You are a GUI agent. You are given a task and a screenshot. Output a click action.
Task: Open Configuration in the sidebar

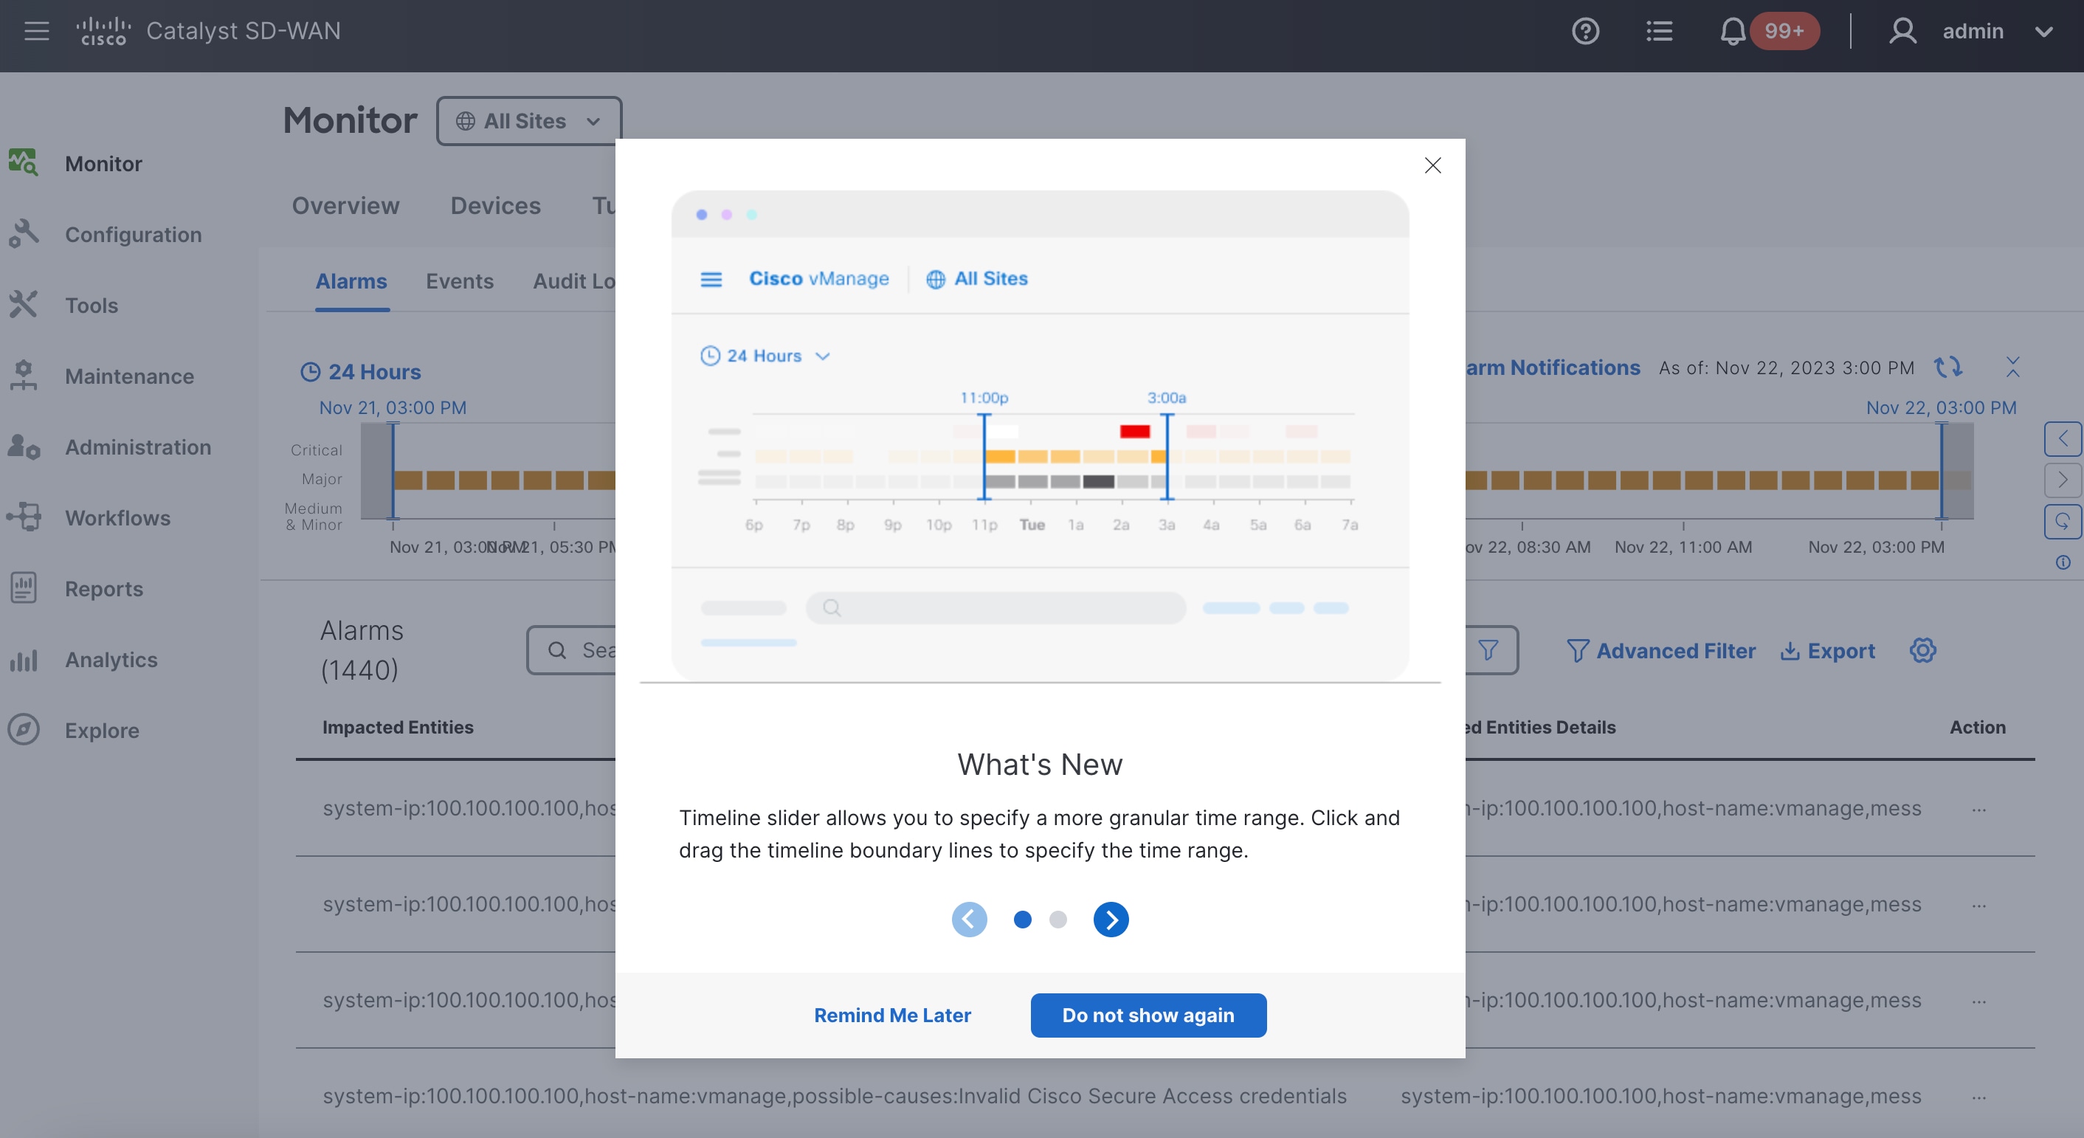[133, 235]
